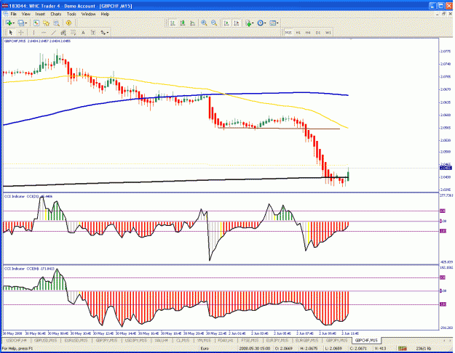
Task: Expand the New Chart dropdown arrow
Action: 14,23
